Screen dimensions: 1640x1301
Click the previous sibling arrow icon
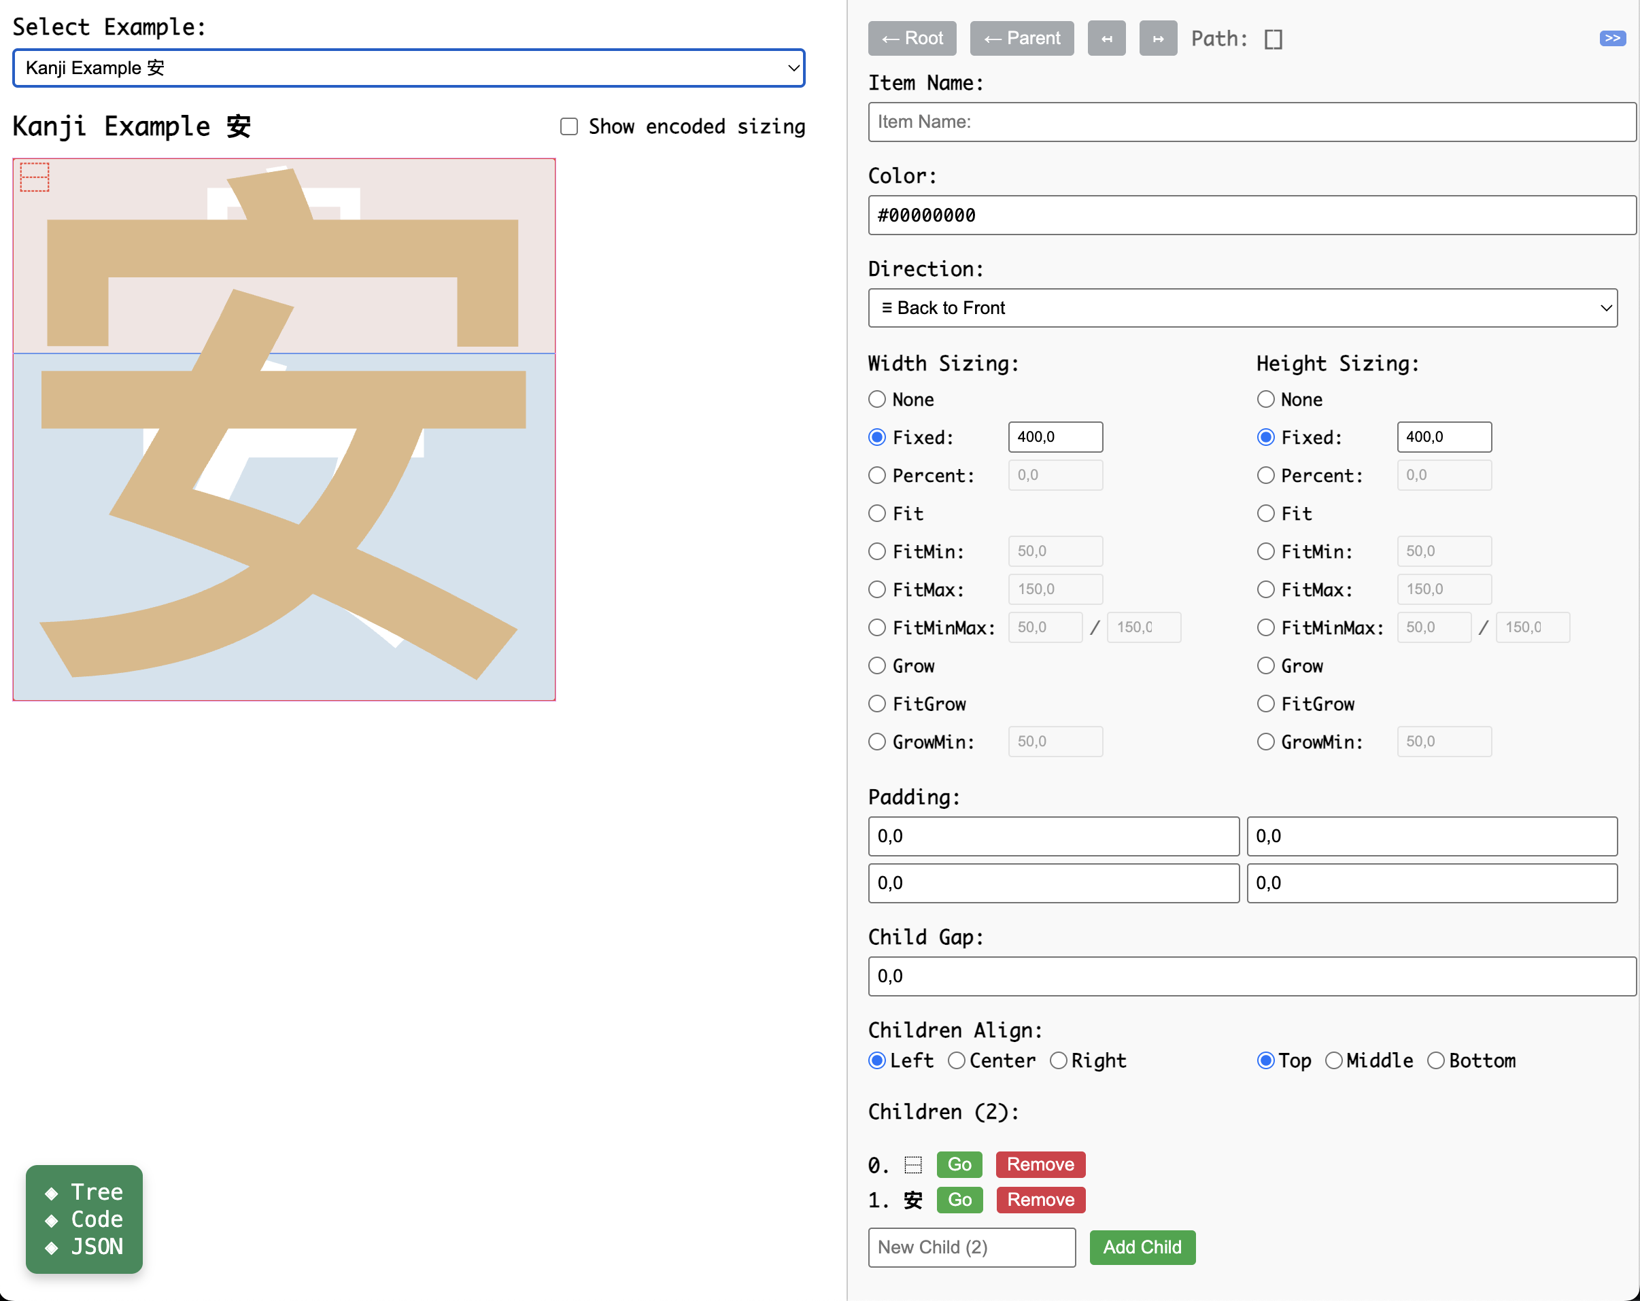coord(1107,38)
